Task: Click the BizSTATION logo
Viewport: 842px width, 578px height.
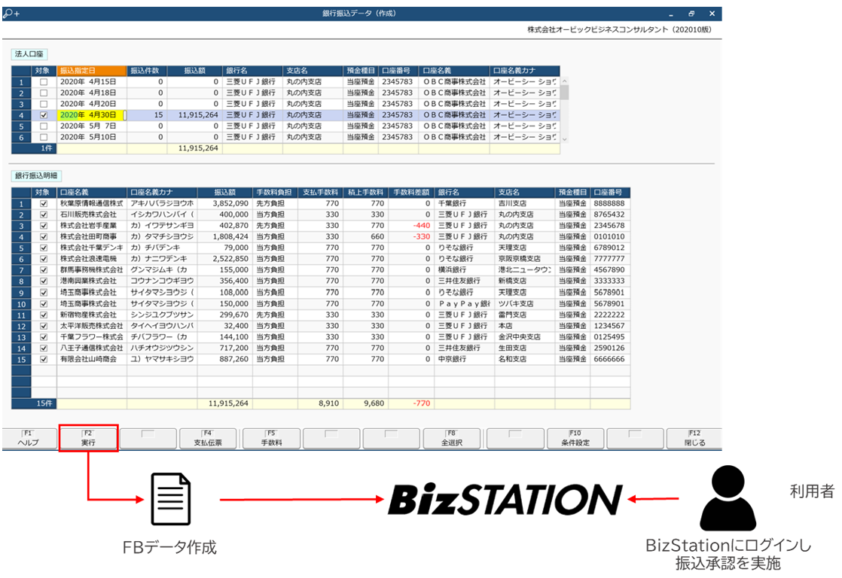Action: point(504,499)
